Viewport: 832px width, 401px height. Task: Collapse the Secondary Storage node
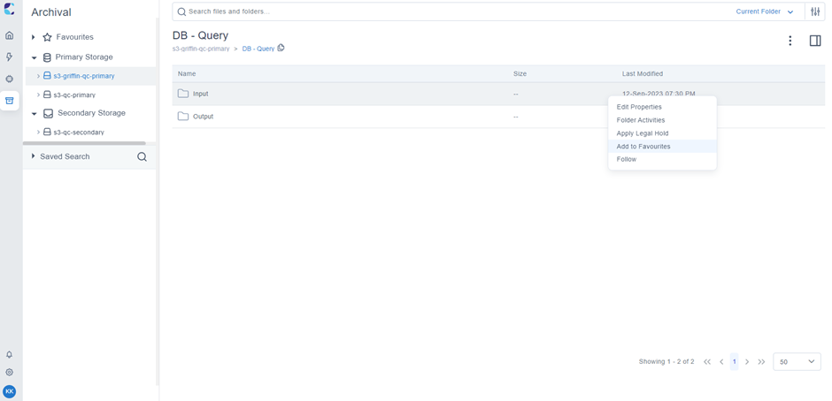(x=34, y=113)
